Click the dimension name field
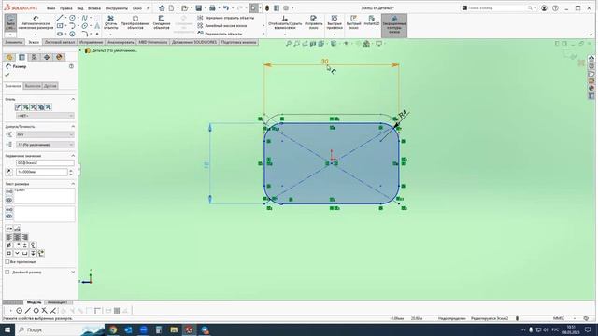This screenshot has width=598, height=336. tap(45, 163)
